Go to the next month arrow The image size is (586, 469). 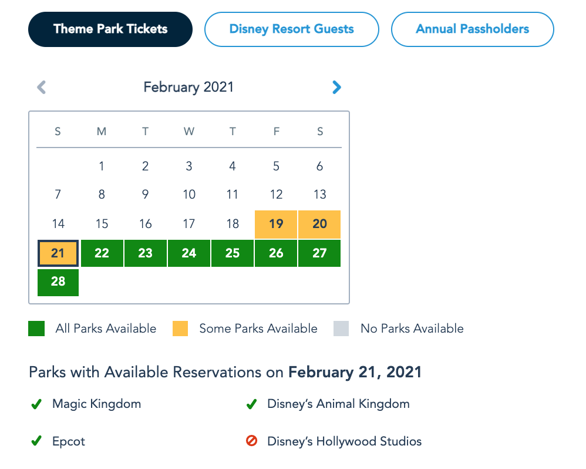(x=336, y=88)
